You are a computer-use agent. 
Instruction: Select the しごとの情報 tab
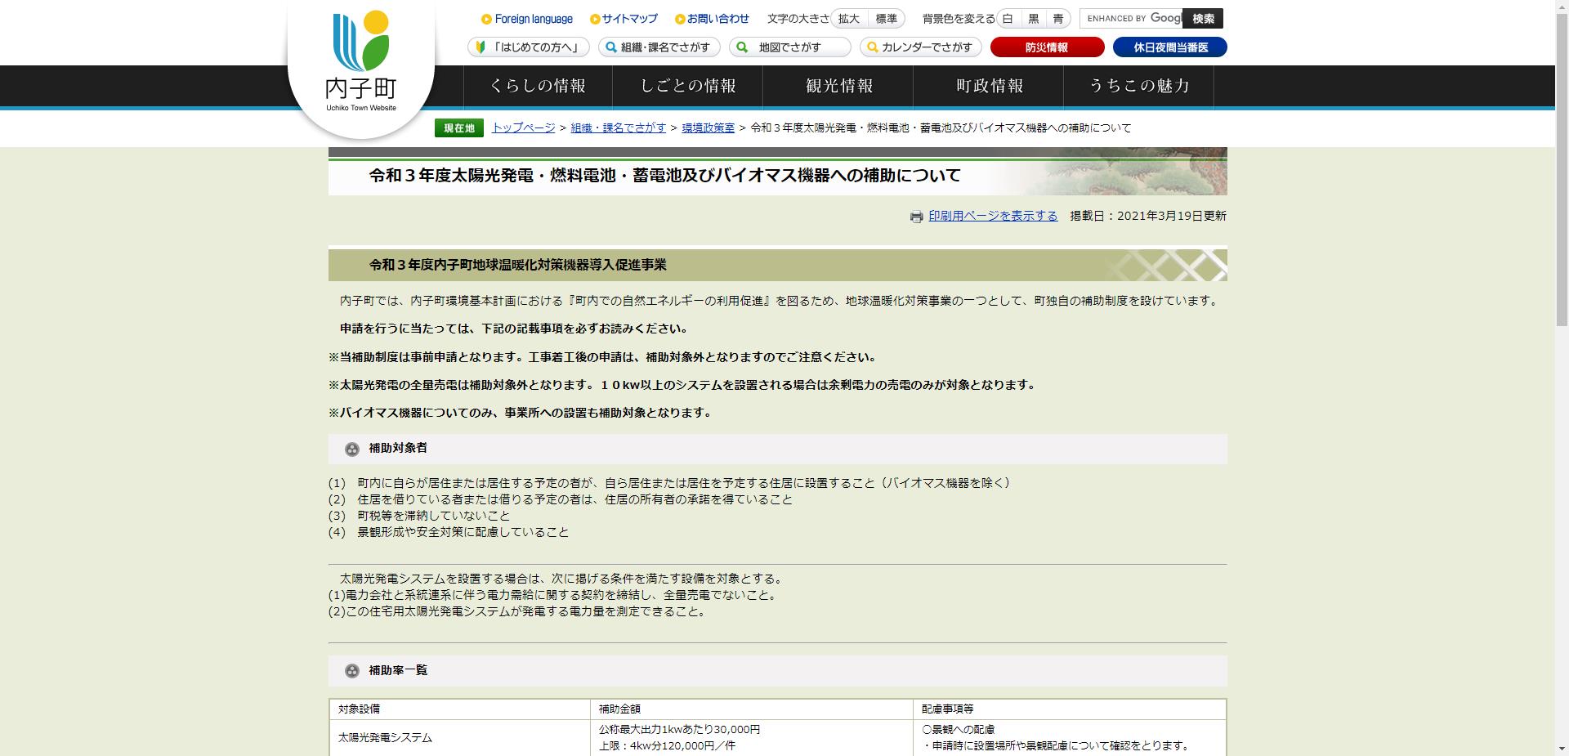click(691, 86)
